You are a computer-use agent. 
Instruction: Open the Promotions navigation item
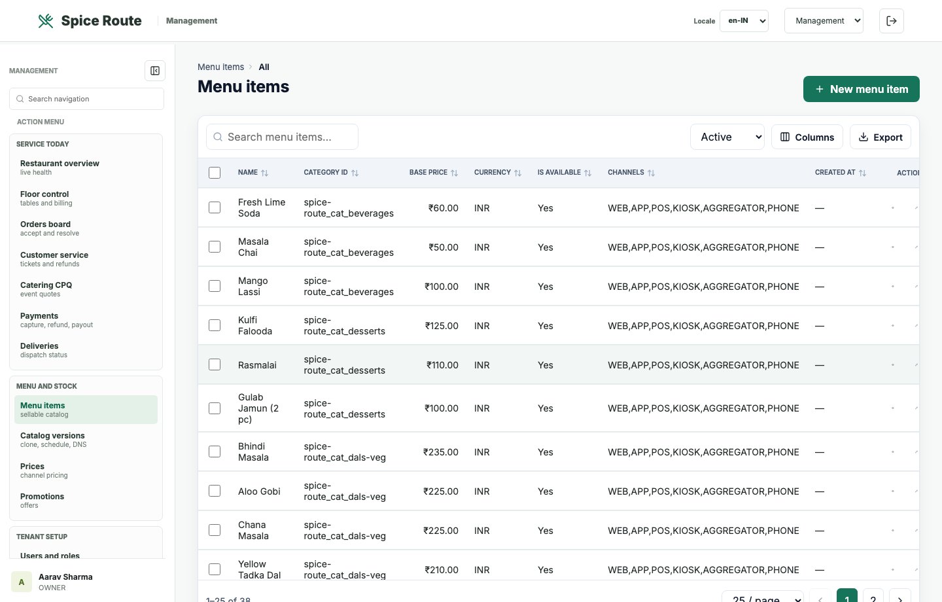click(86, 501)
